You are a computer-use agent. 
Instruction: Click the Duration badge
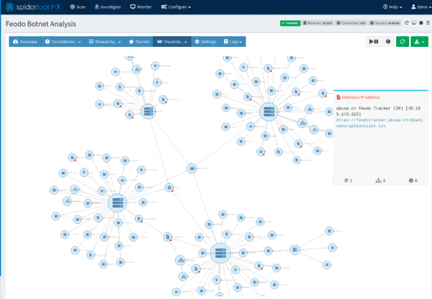pyautogui.click(x=385, y=23)
